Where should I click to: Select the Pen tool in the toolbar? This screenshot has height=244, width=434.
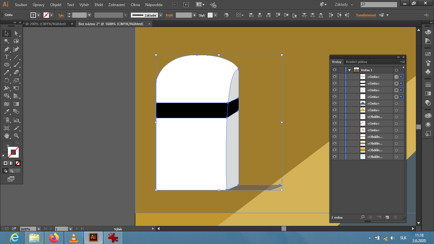7,49
